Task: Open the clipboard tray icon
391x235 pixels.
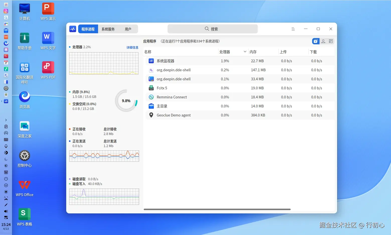Action: (x=6, y=127)
